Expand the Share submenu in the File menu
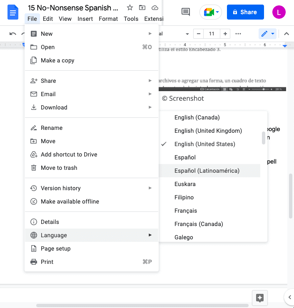 (x=92, y=81)
